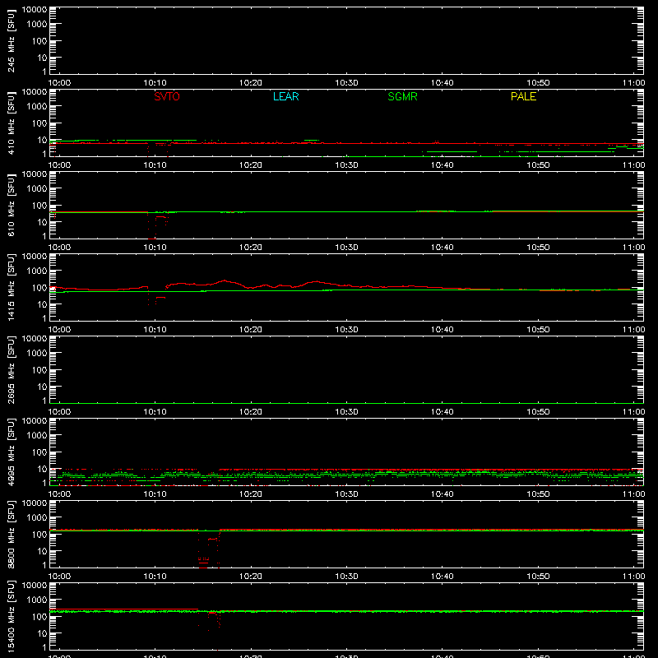Click the yellow PALE station label
Screen dimensions: 658x658
coord(523,96)
